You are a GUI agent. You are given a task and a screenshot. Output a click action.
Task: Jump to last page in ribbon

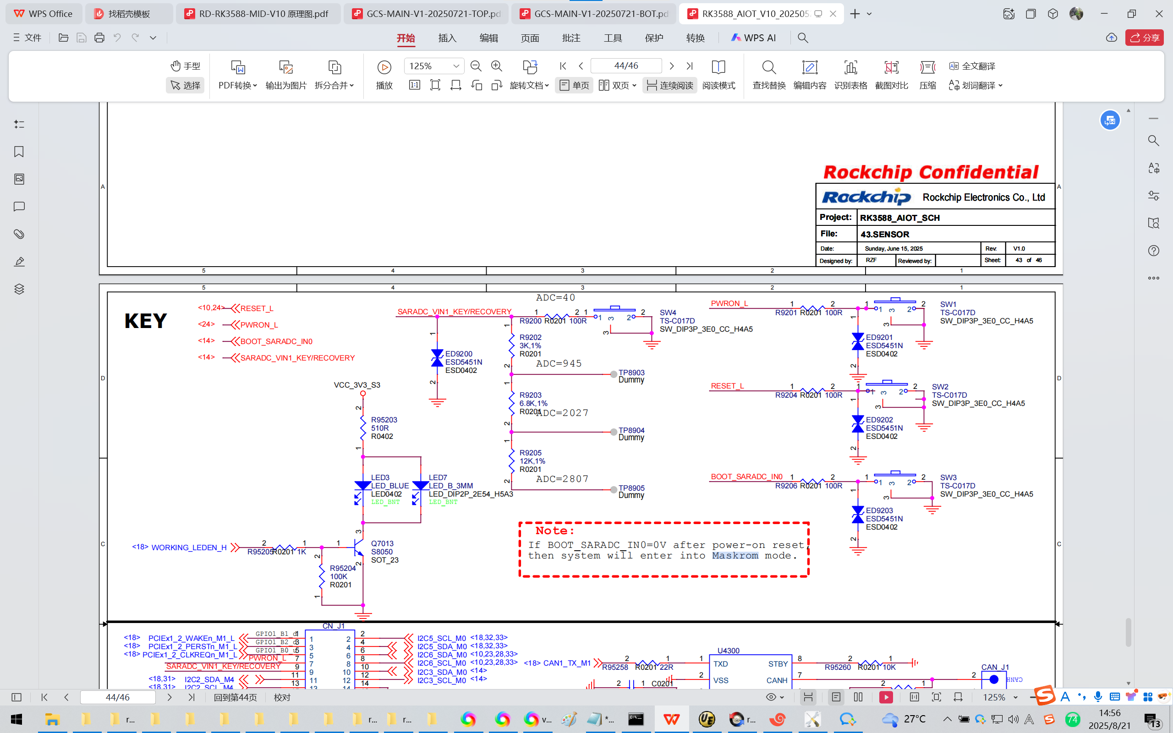[x=689, y=66]
